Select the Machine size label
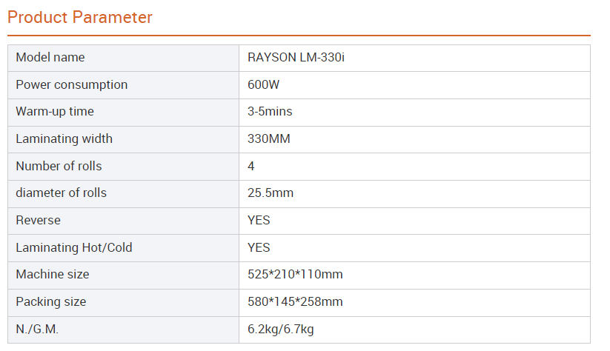Image resolution: width=610 pixels, height=351 pixels. point(53,274)
